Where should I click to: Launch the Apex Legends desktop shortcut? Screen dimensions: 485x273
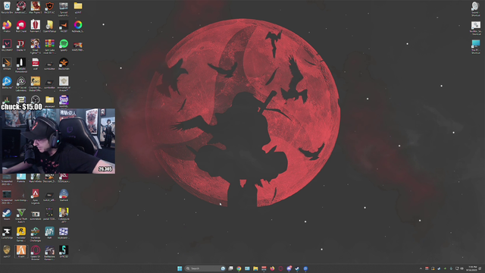coord(36,196)
